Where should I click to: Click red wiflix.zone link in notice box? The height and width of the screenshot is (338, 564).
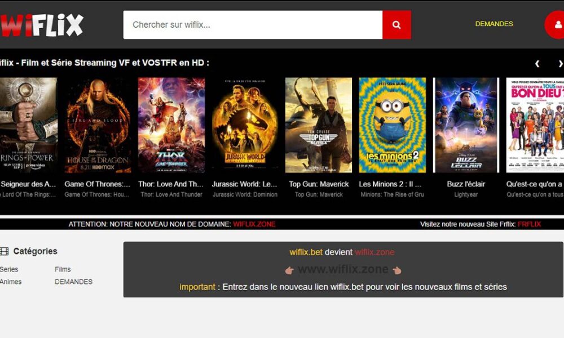(374, 252)
